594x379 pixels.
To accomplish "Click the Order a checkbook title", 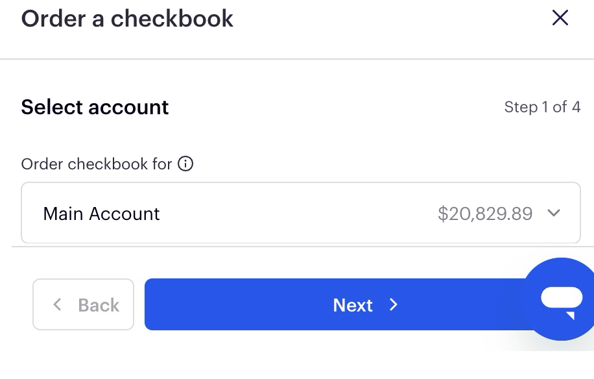I will click(x=127, y=19).
